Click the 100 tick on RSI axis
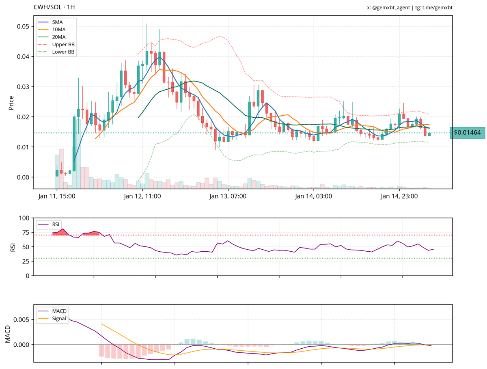 click(25, 218)
